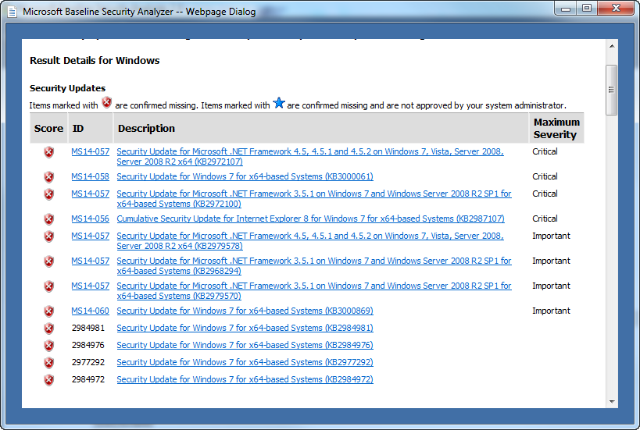Click the scrollbar up arrow
The height and width of the screenshot is (430, 640).
[612, 46]
